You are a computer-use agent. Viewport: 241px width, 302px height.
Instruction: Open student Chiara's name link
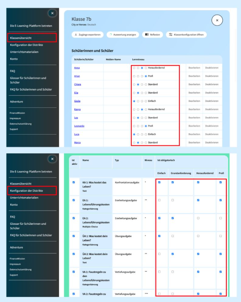77,85
